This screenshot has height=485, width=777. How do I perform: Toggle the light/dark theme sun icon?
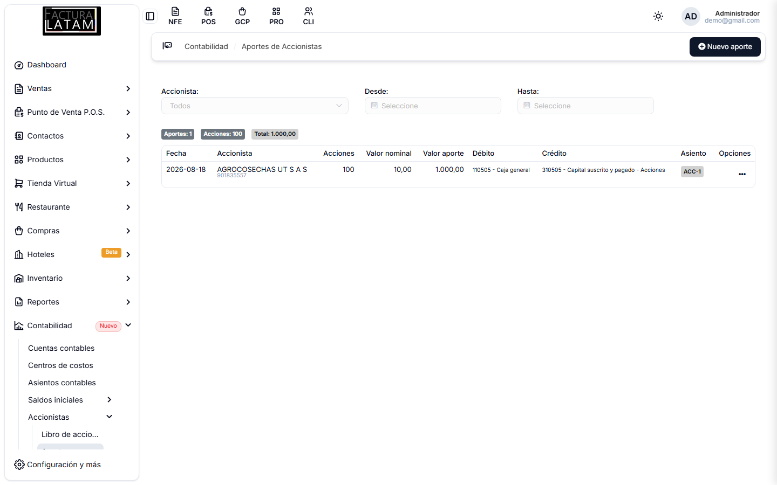tap(658, 16)
